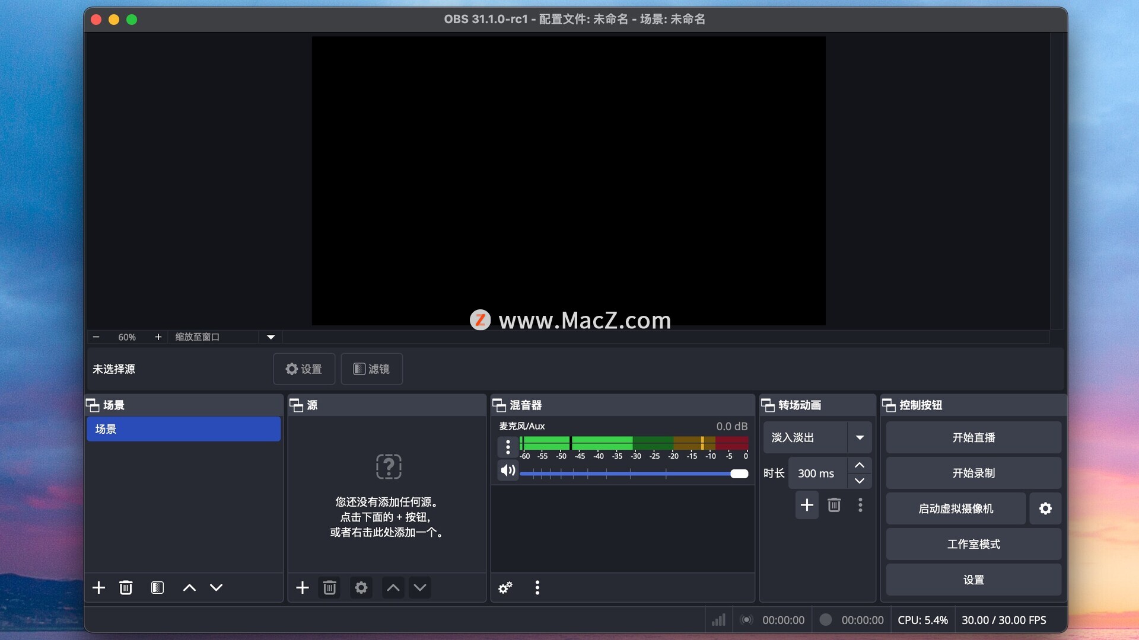Click the 滤镜 filters button
This screenshot has width=1139, height=640.
pos(372,369)
